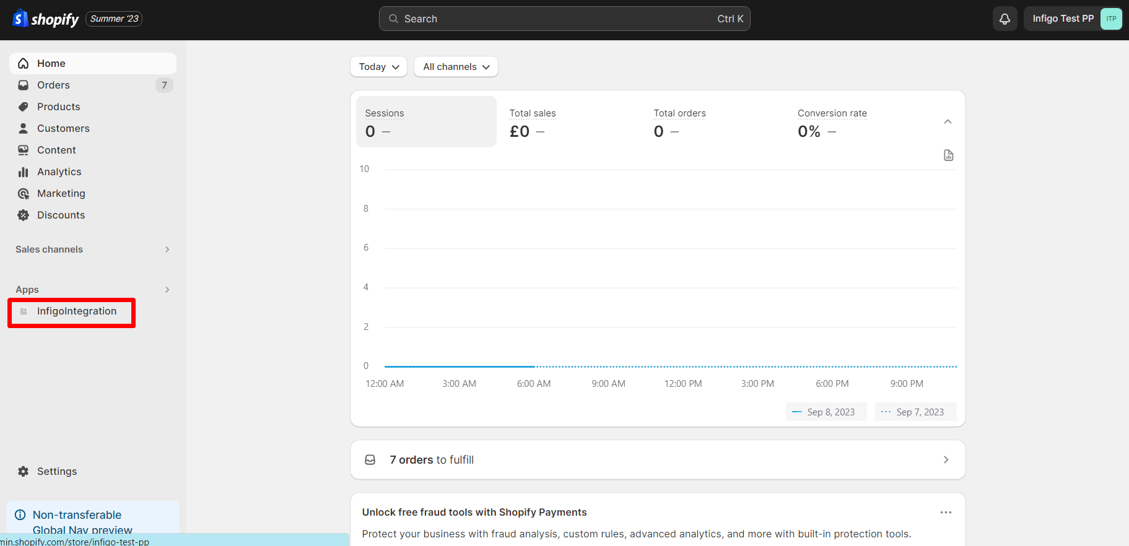Open the Orders page

tap(93, 85)
